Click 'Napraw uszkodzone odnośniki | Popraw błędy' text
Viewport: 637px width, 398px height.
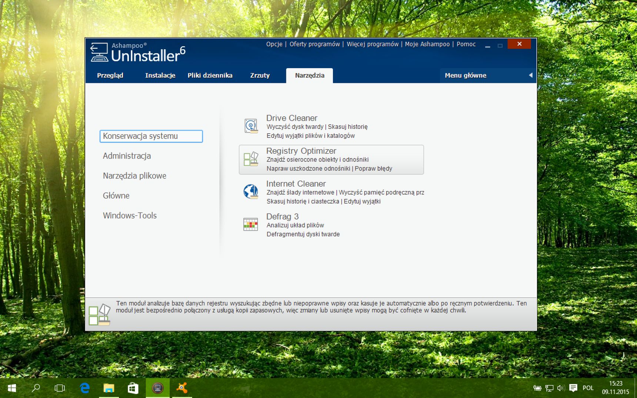coord(329,168)
